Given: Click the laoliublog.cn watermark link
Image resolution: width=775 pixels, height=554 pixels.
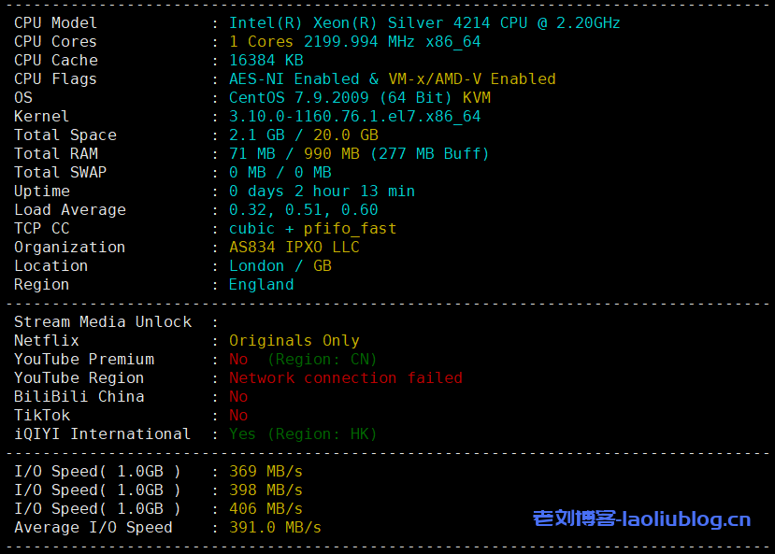Looking at the screenshot, I should pos(641,518).
